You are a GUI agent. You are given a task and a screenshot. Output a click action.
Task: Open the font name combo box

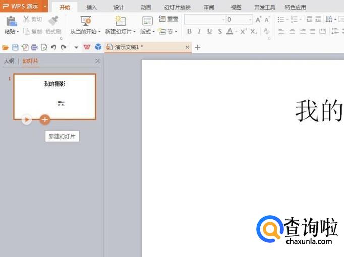click(205, 19)
